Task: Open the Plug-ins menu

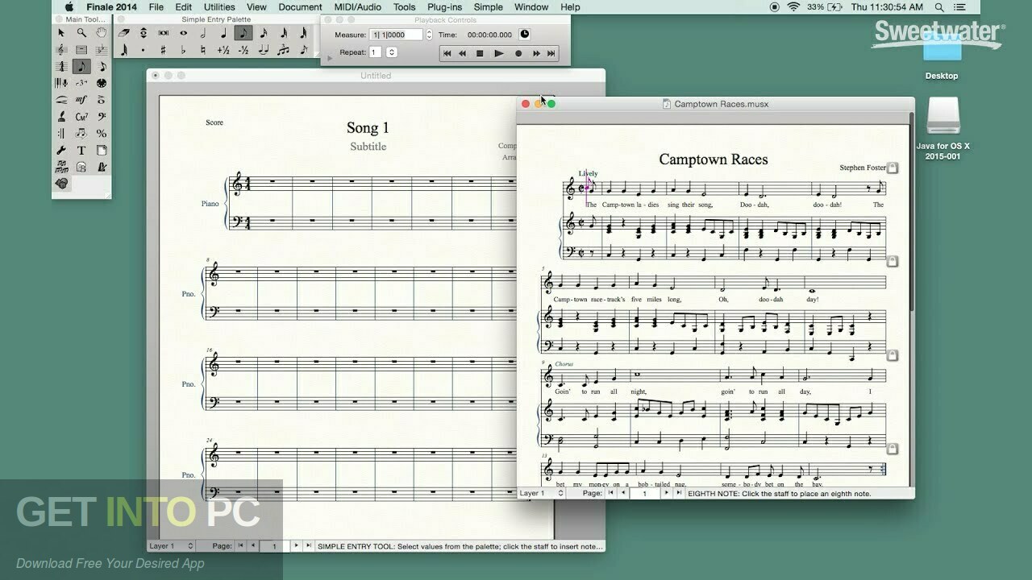Action: point(444,7)
